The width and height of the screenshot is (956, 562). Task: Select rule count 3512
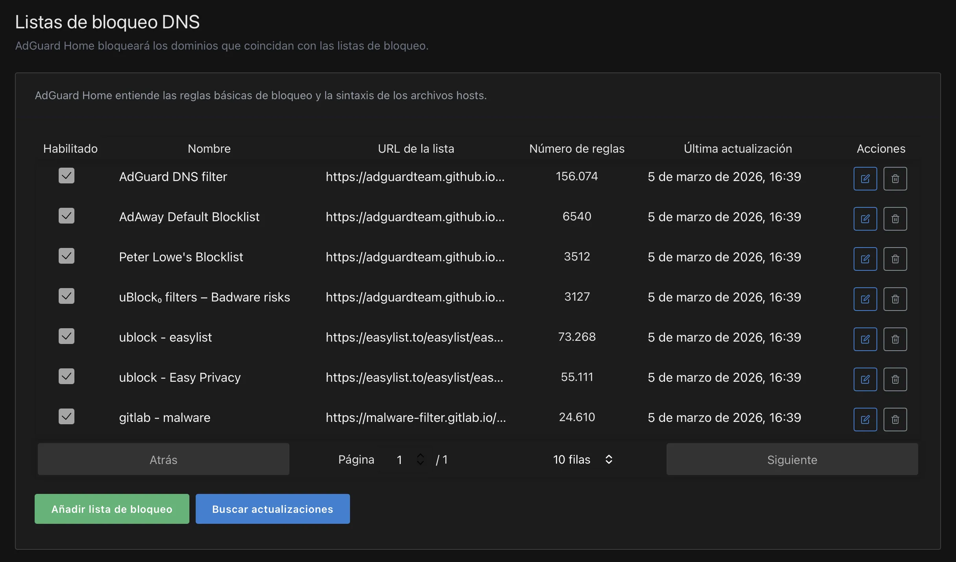(577, 257)
